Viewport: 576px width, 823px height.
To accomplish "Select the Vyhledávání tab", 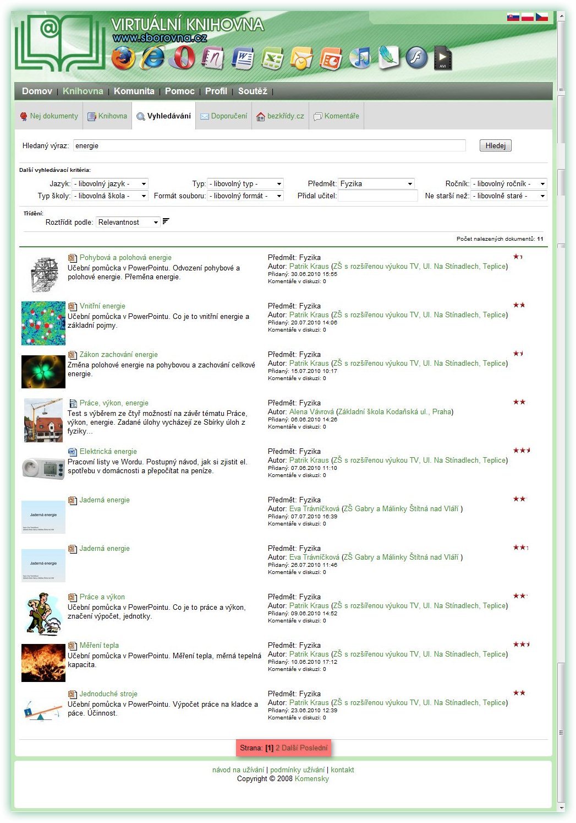I will [164, 116].
